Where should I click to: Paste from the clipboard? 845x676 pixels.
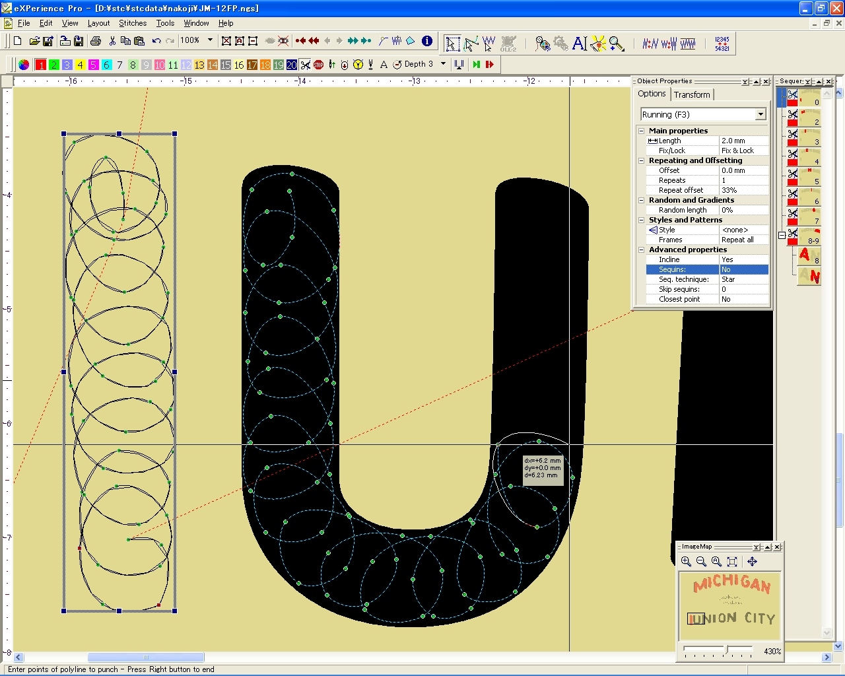tap(139, 41)
